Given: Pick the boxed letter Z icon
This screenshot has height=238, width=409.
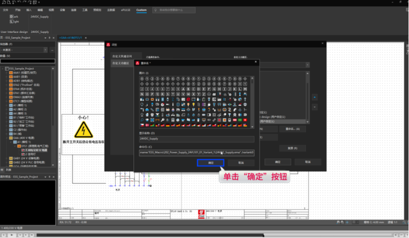Looking at the screenshot, I should pos(204,94).
